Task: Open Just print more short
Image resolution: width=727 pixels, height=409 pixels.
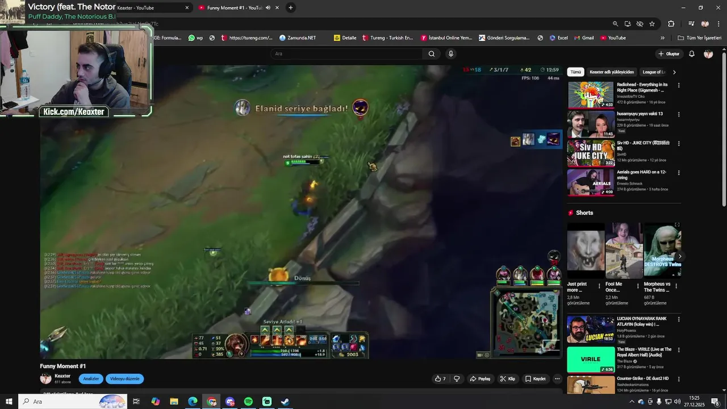Action: [586, 250]
